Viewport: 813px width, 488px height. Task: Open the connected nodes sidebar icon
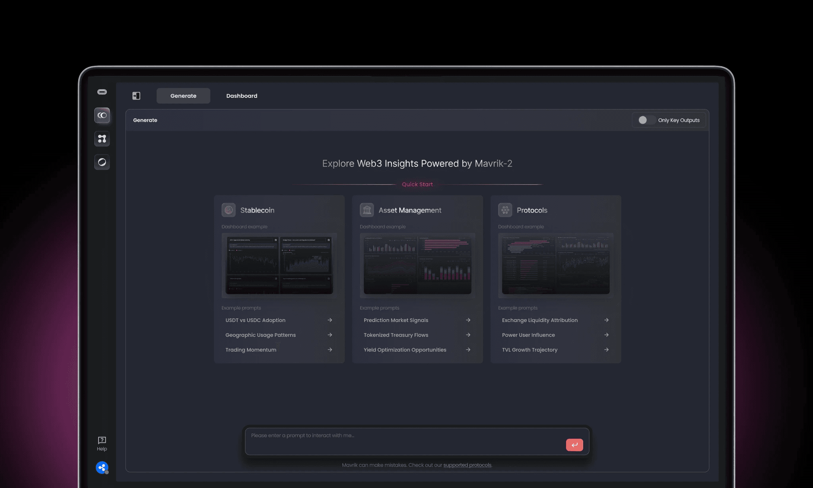[x=102, y=139]
